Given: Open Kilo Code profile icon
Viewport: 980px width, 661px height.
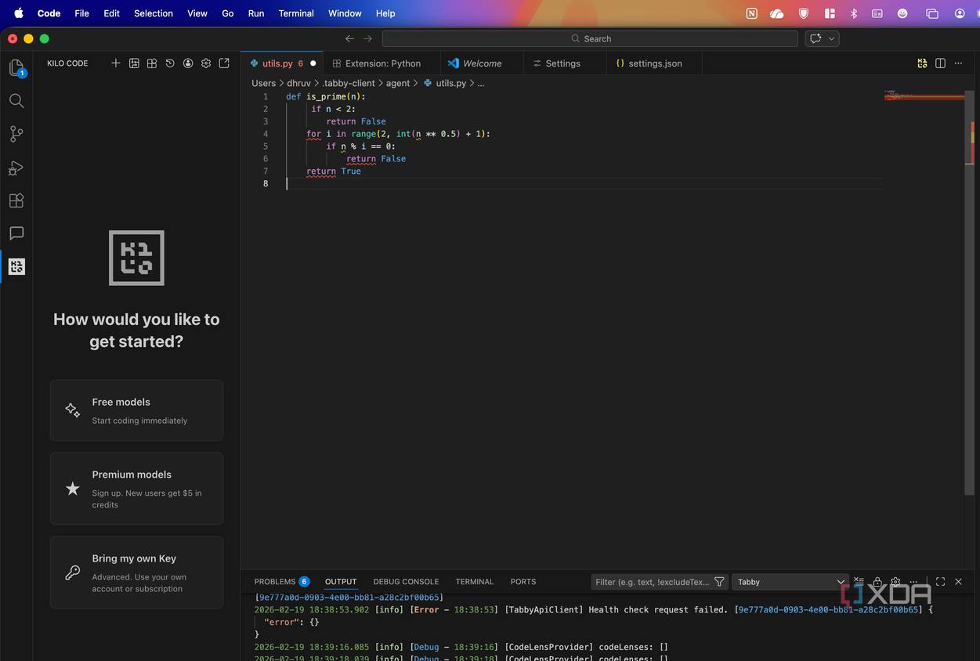Looking at the screenshot, I should (x=188, y=63).
